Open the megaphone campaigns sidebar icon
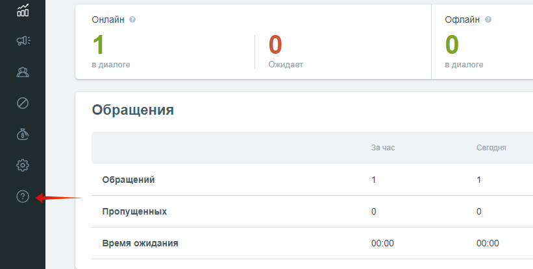Image resolution: width=533 pixels, height=269 pixels. pyautogui.click(x=23, y=41)
